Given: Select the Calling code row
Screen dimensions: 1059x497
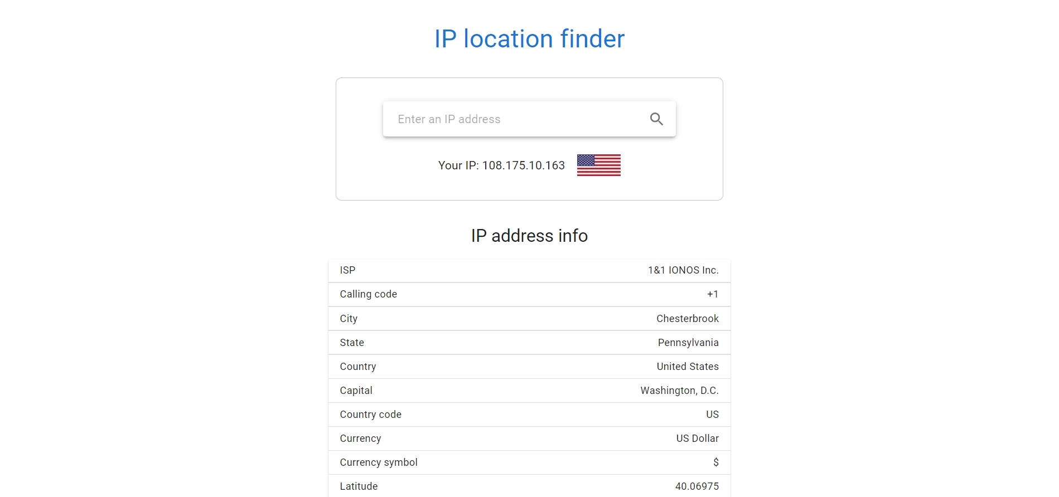Looking at the screenshot, I should tap(529, 294).
